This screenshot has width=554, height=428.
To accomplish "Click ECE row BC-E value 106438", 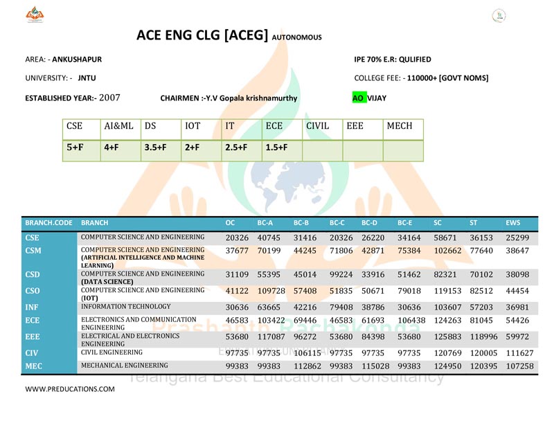I will point(411,320).
